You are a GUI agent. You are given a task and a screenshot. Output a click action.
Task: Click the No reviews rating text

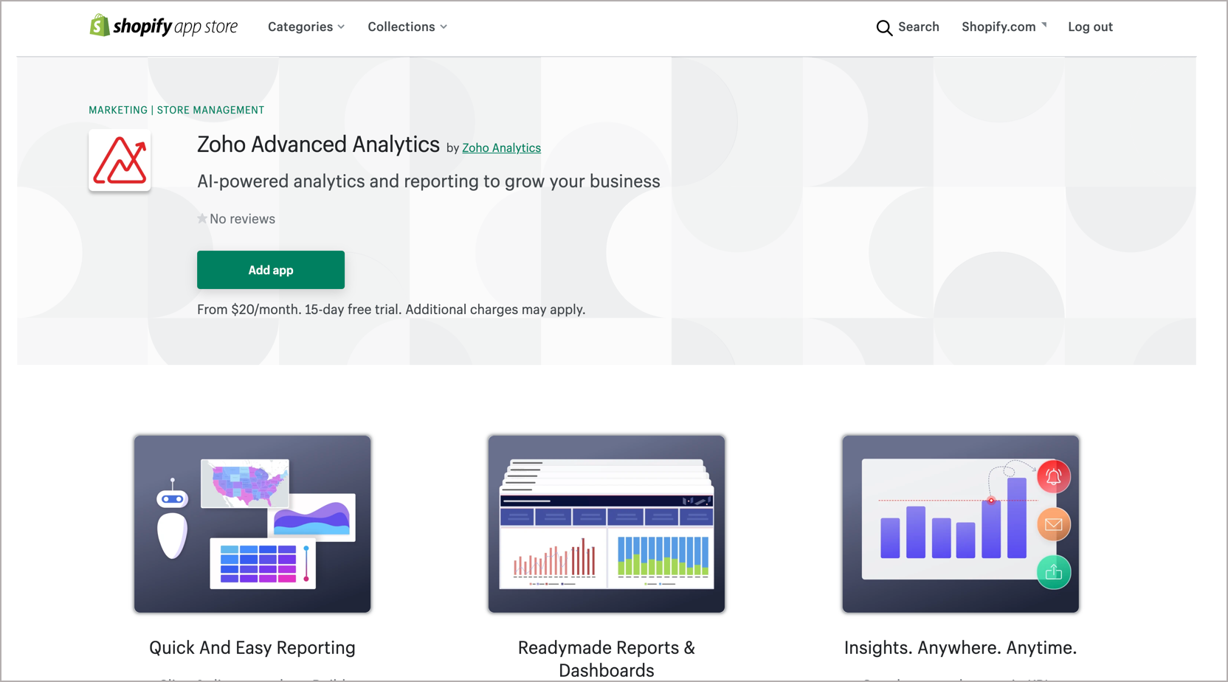[242, 219]
